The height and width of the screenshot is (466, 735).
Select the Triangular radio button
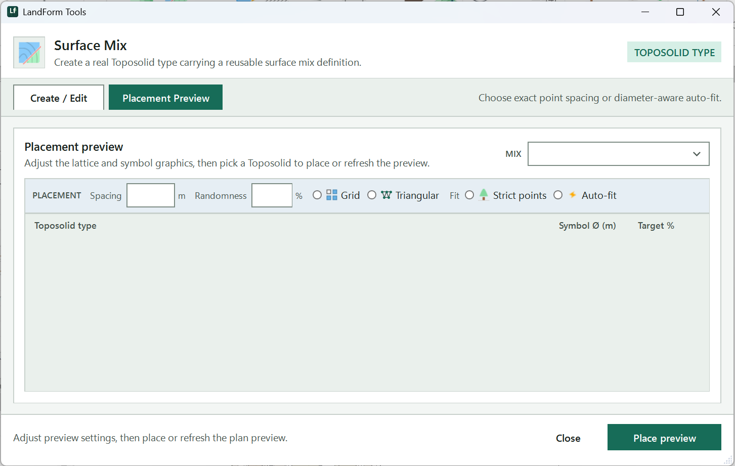(x=372, y=195)
